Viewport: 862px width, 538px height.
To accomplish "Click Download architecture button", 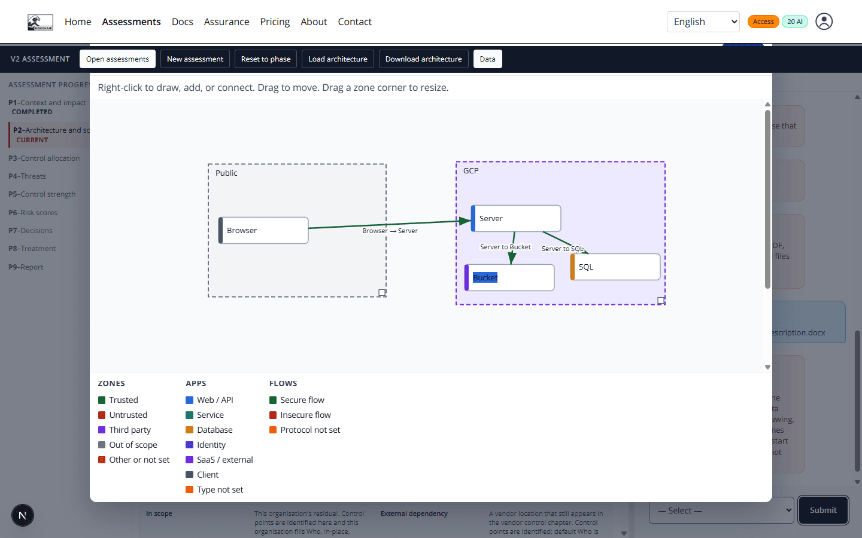I will tap(424, 59).
